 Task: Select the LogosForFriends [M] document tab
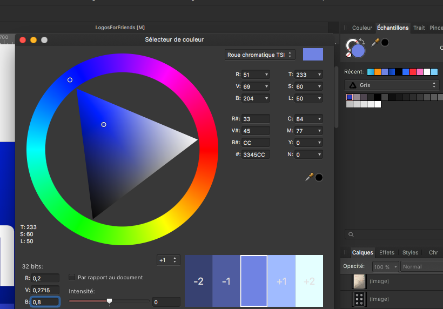120,28
